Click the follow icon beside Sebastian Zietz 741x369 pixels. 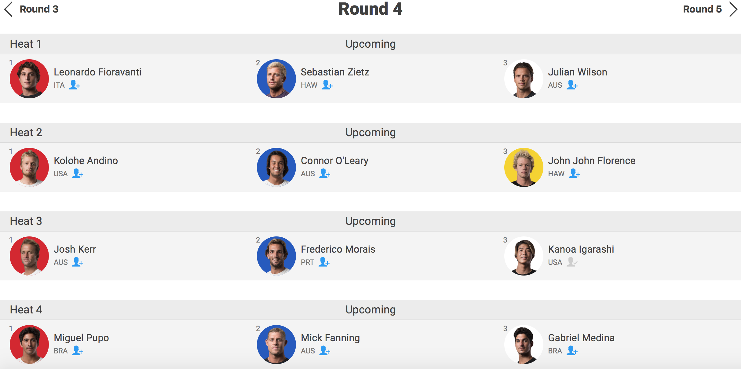click(x=327, y=85)
